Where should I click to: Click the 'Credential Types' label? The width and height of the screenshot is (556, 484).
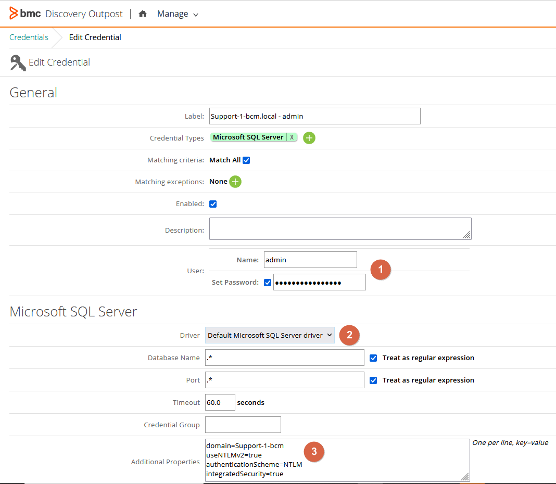click(177, 138)
